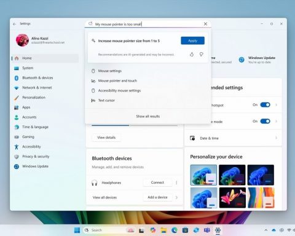Open Windows Update status at top right
The width and height of the screenshot is (295, 236).
tap(257, 60)
